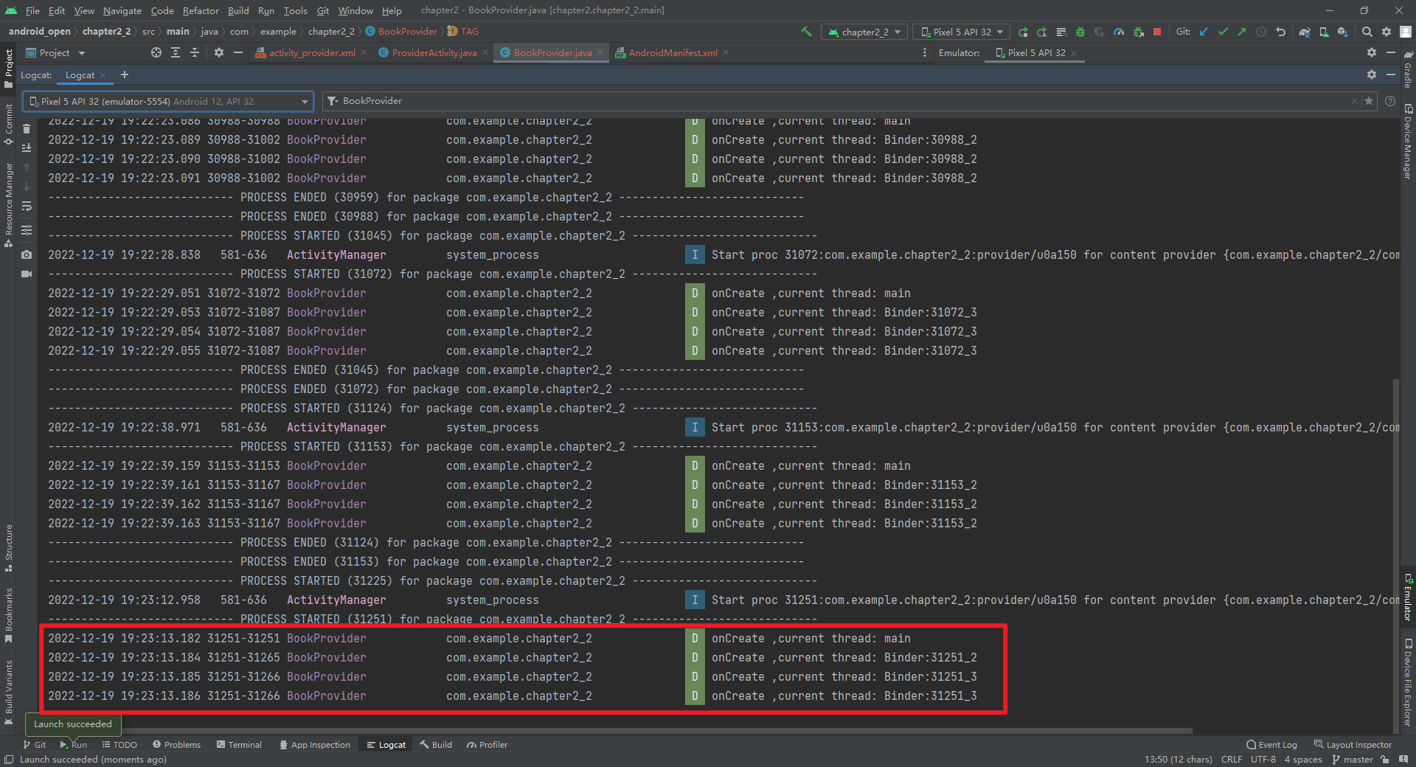This screenshot has height=767, width=1416.
Task: Open the Profile app gauge icon
Action: click(x=1119, y=32)
